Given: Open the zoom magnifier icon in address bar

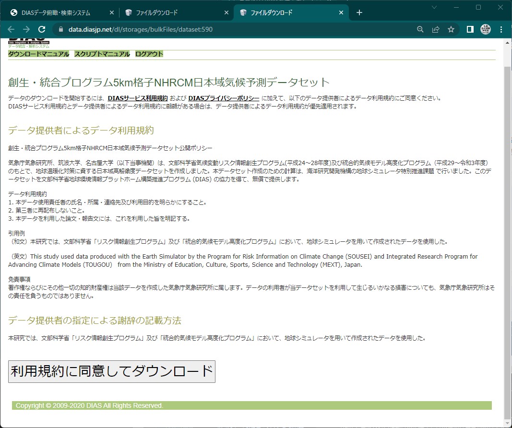Looking at the screenshot, I should click(420, 29).
